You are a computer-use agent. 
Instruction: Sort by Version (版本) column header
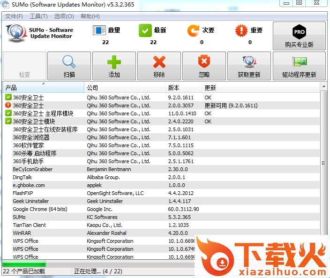183,88
